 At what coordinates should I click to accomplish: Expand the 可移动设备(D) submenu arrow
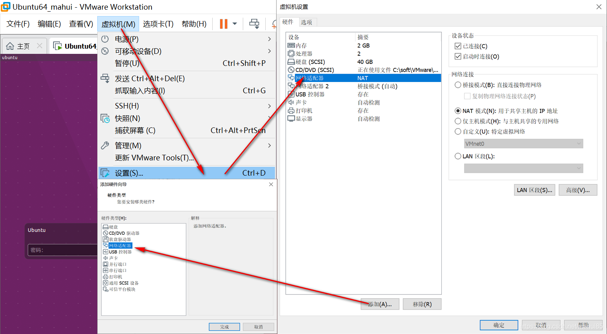269,51
